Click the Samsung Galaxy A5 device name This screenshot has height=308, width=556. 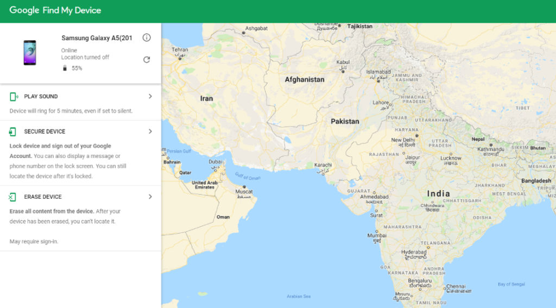coord(97,38)
